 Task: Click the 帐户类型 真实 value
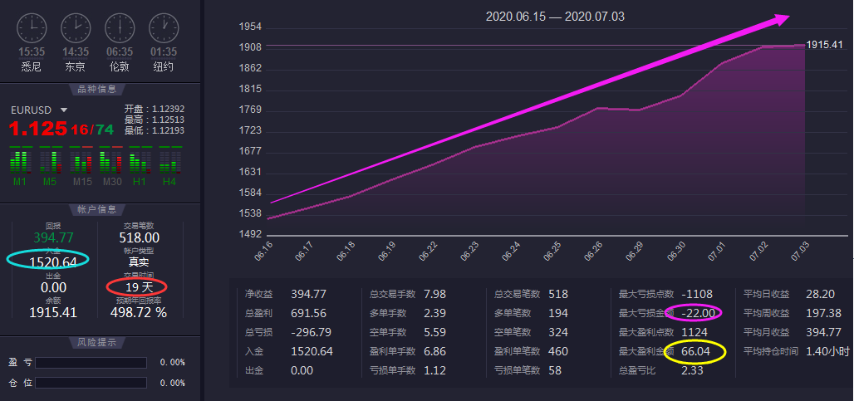(x=139, y=262)
